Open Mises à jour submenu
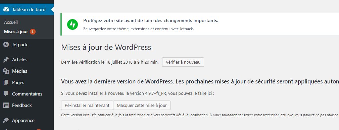 tap(16, 32)
